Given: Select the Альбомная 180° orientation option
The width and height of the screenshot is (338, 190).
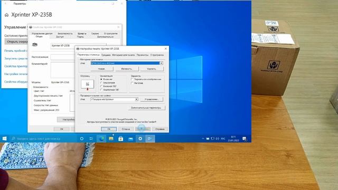Looking at the screenshot, I should (101, 90).
